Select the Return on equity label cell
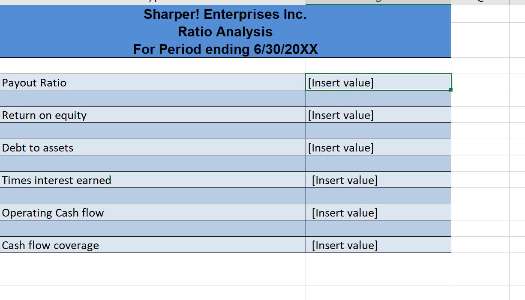The width and height of the screenshot is (525, 300). (x=150, y=115)
